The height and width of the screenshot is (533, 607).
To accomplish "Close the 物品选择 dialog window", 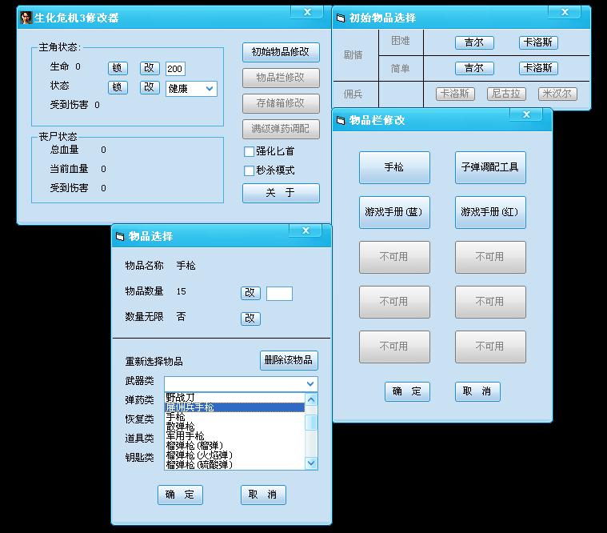I will click(x=305, y=231).
